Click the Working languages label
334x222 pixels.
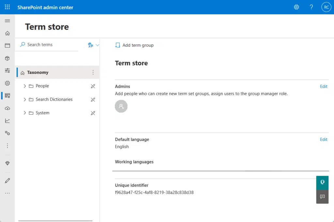134,162
